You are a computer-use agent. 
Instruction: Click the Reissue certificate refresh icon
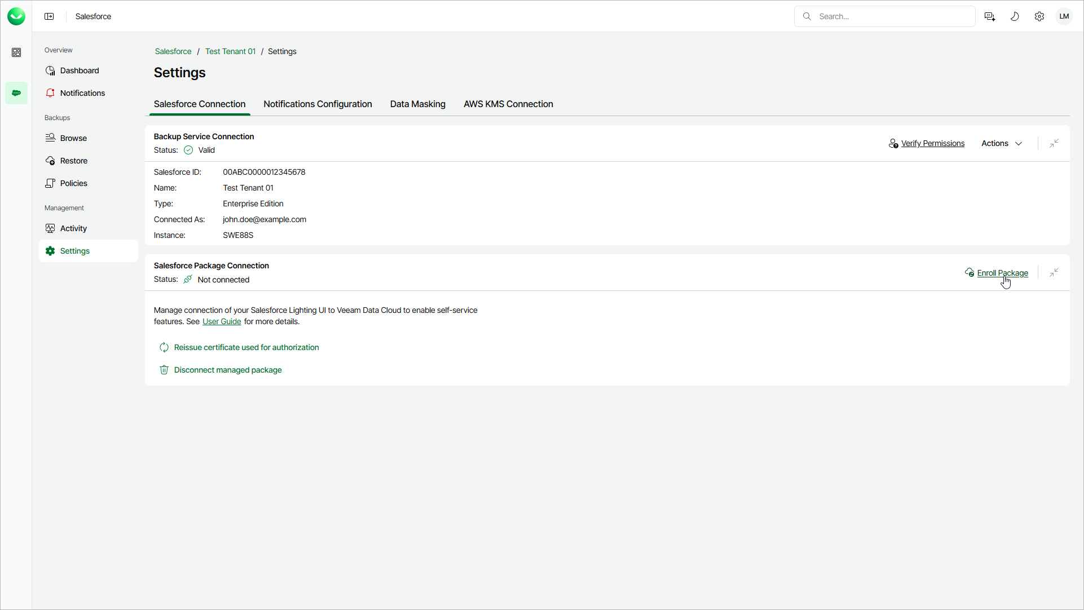point(164,347)
